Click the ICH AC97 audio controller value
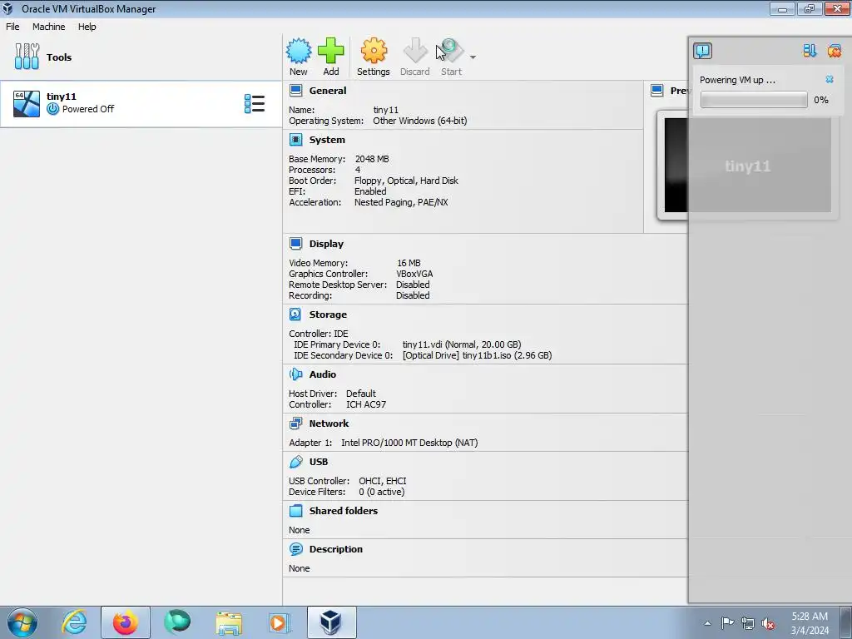The image size is (852, 639). pos(366,404)
